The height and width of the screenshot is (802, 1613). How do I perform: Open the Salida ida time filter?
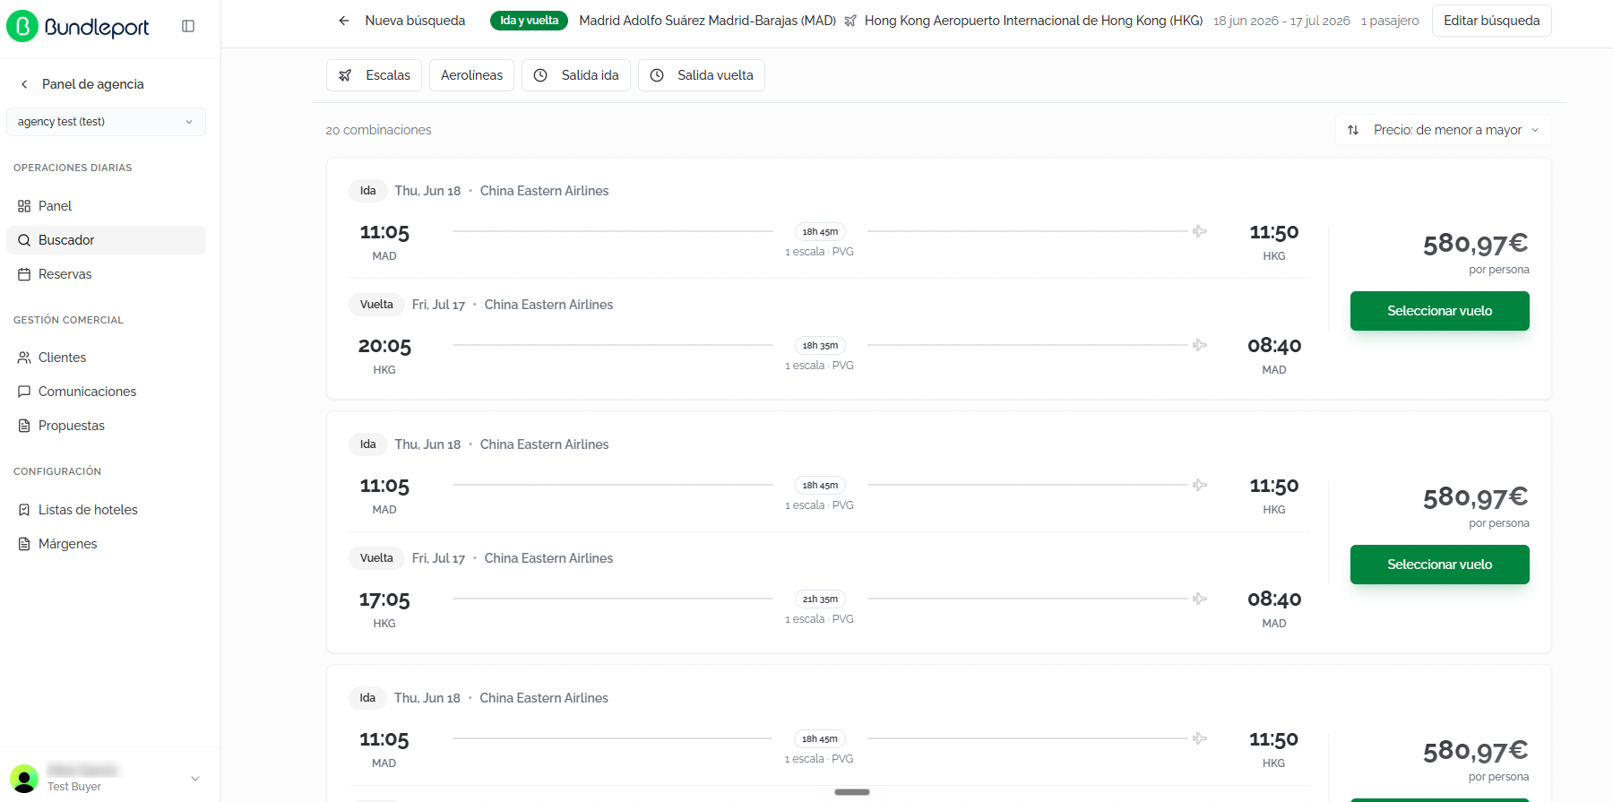pyautogui.click(x=576, y=75)
